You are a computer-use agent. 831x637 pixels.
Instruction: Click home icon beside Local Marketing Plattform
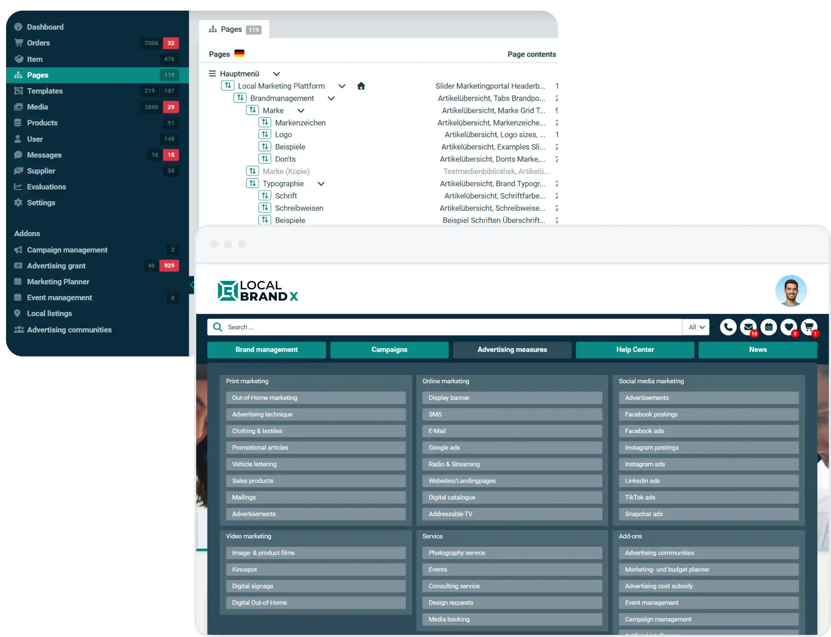(361, 86)
